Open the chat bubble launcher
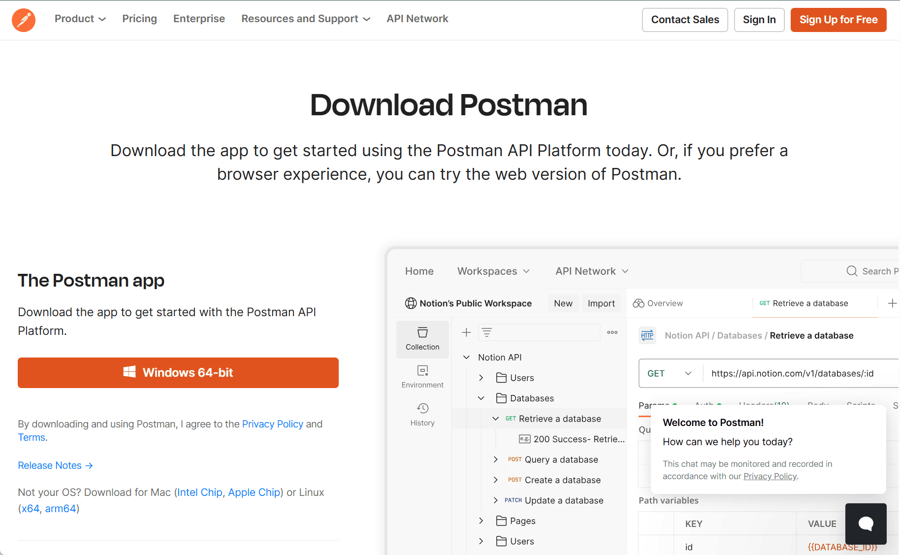Image resolution: width=900 pixels, height=555 pixels. 866,523
